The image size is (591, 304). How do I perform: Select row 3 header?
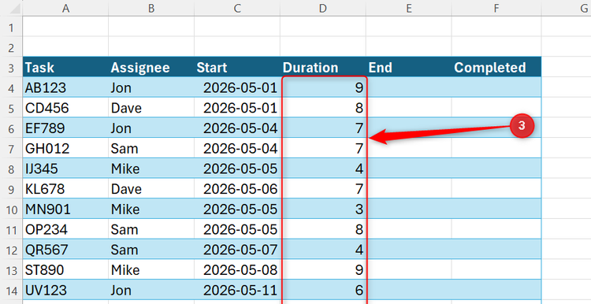pyautogui.click(x=11, y=68)
